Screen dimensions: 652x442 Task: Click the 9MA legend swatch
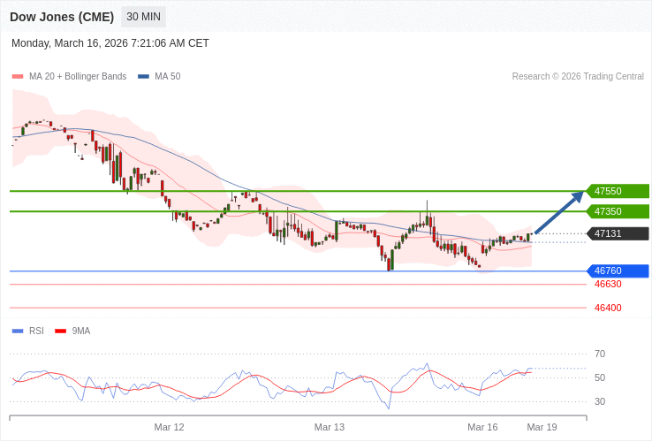coord(61,331)
